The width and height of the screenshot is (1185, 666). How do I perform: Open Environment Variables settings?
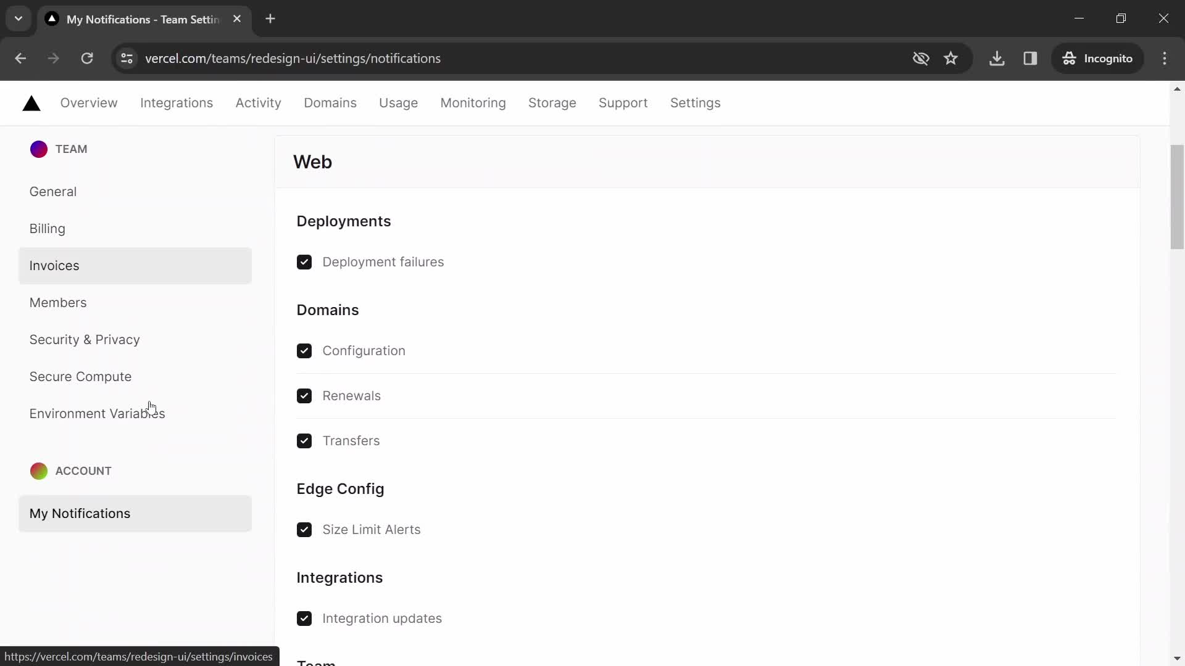tap(97, 413)
